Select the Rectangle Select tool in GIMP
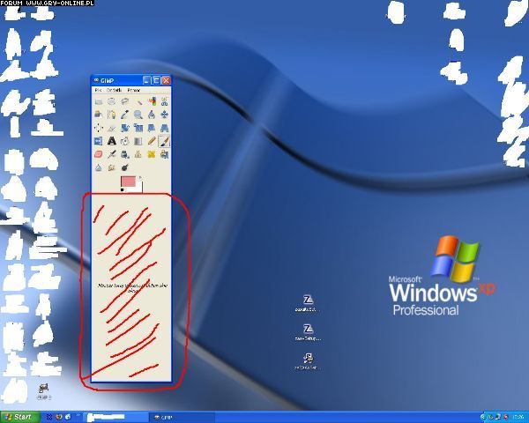 [99, 101]
